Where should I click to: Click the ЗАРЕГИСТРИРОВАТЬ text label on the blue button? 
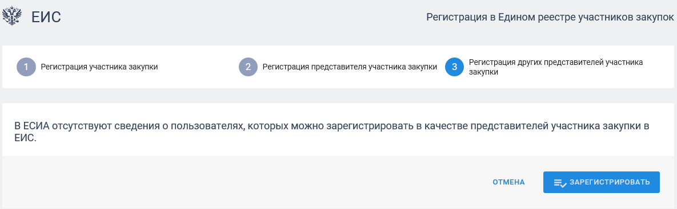610,182
